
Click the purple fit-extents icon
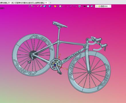[x=71, y=6]
